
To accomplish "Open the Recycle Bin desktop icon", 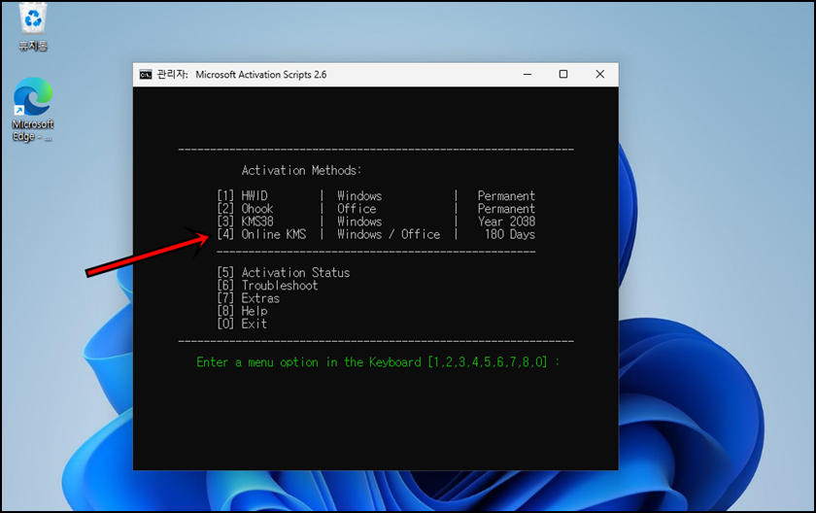I will pos(33,26).
